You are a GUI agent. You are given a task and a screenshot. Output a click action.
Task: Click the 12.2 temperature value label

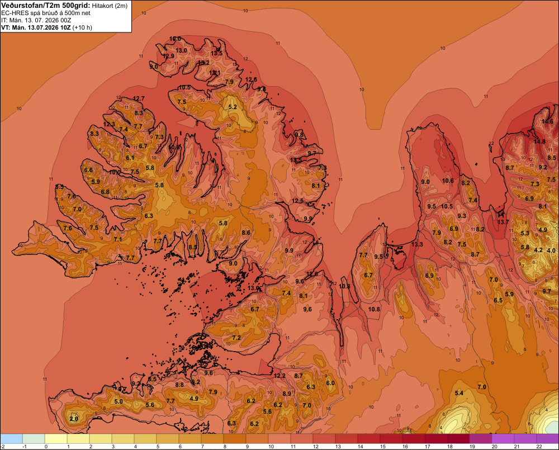pyautogui.click(x=280, y=376)
